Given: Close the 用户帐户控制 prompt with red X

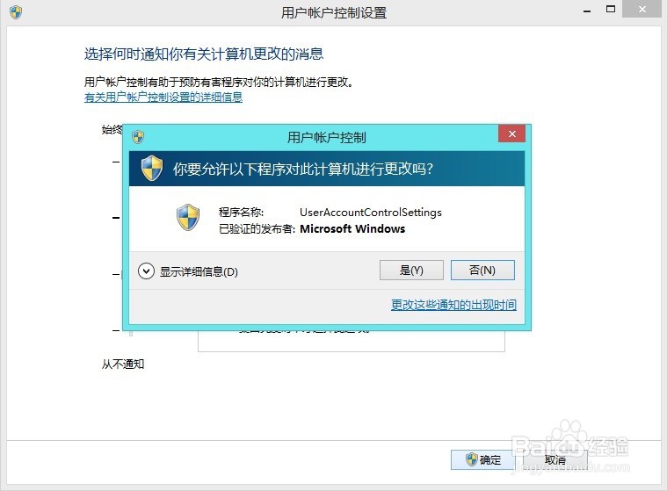Looking at the screenshot, I should (511, 134).
